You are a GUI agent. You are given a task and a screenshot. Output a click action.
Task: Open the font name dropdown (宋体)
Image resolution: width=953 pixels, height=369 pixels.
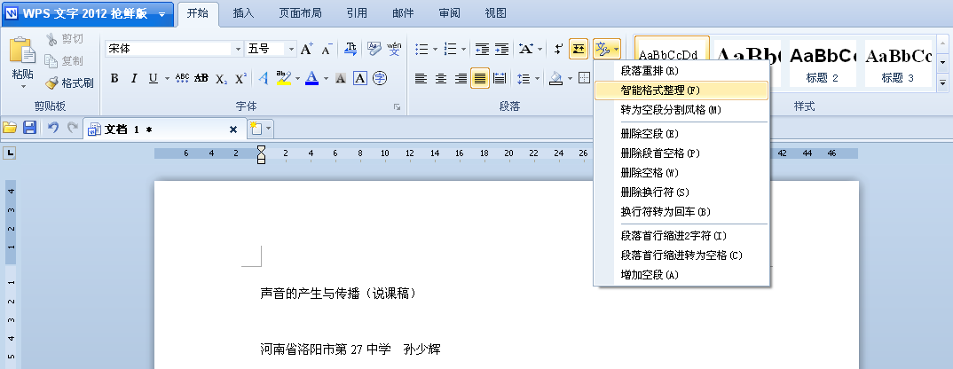coord(237,49)
